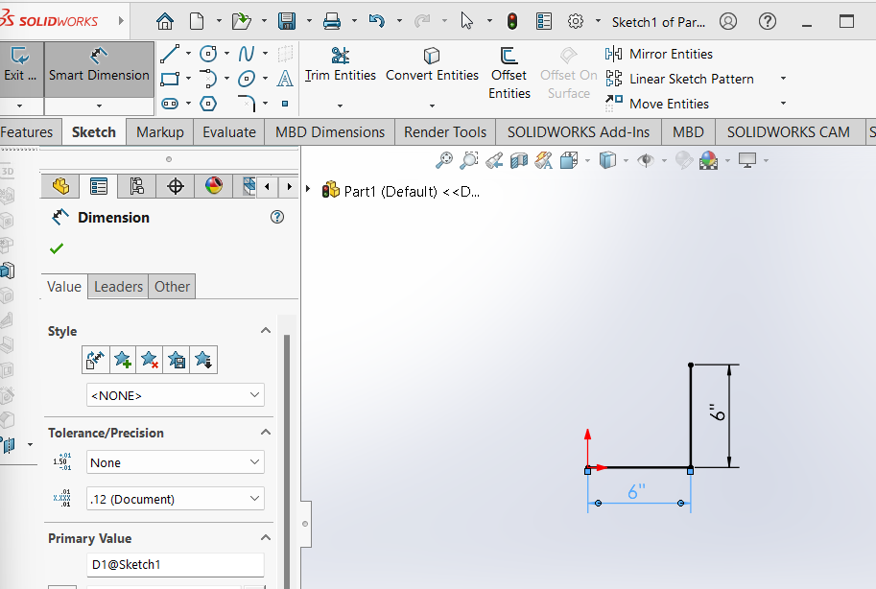The width and height of the screenshot is (876, 589).
Task: Switch to the Features ribbon tab
Action: [x=27, y=132]
